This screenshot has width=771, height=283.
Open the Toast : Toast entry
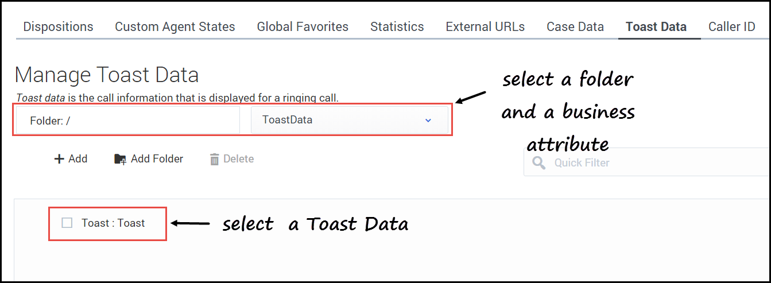pos(113,223)
